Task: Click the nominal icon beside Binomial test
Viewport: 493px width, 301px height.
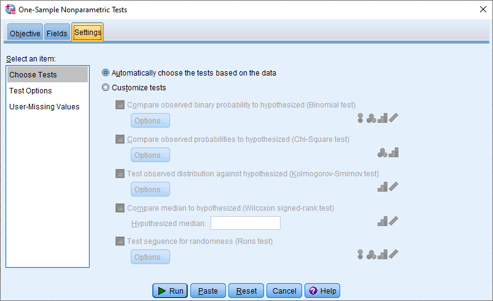Action: pyautogui.click(x=371, y=119)
